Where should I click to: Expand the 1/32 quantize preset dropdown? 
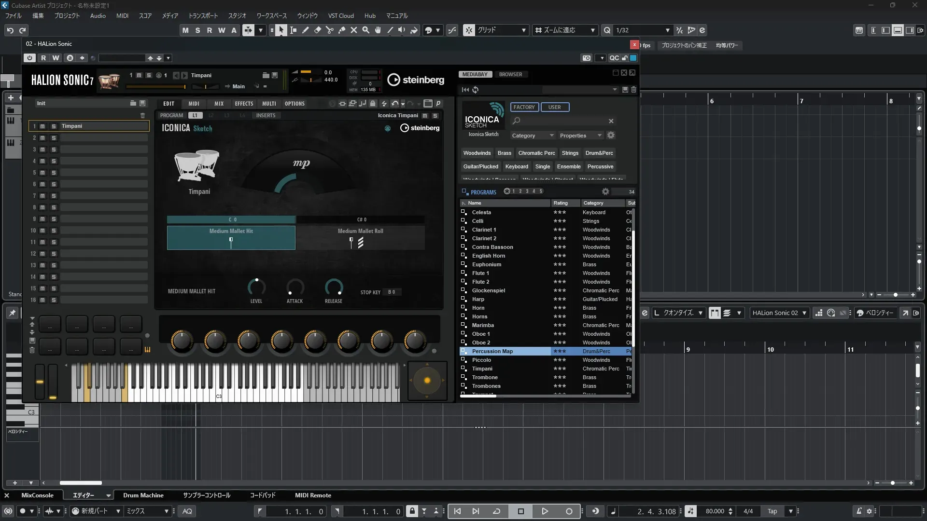668,30
